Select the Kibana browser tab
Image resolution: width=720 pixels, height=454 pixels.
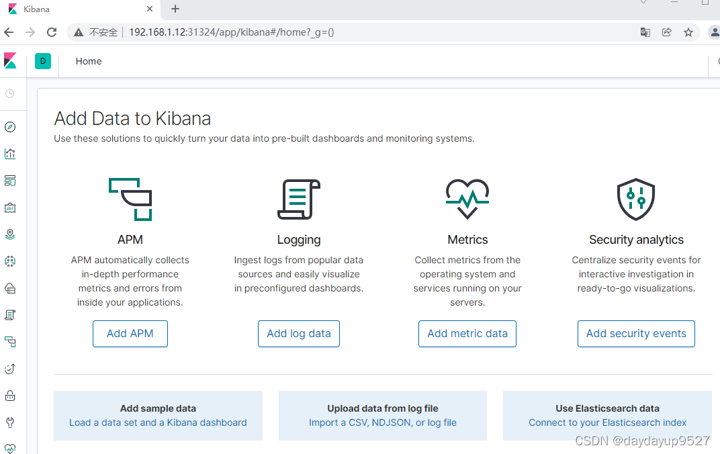pyautogui.click(x=80, y=9)
